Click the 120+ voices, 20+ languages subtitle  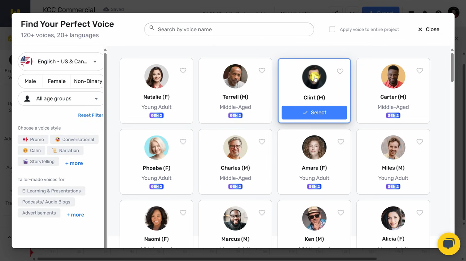pos(60,35)
